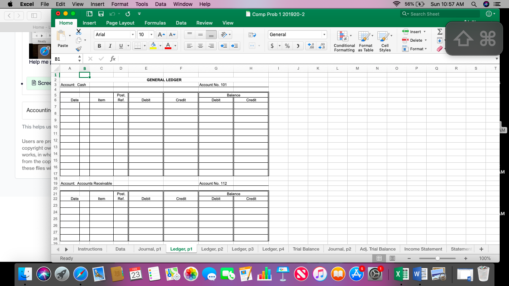
Task: Switch to the Formulas ribbon tab
Action: [155, 23]
